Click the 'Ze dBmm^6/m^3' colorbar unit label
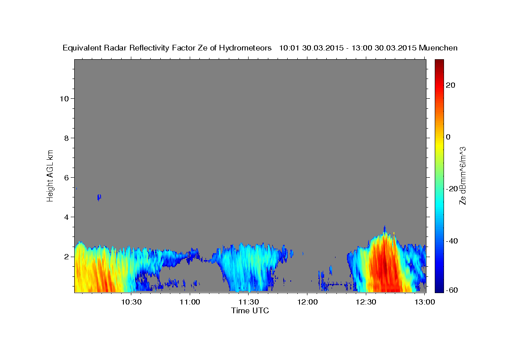 click(462, 175)
